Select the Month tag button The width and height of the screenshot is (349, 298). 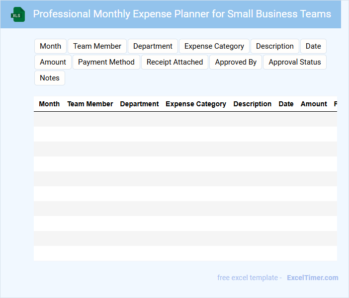point(50,46)
